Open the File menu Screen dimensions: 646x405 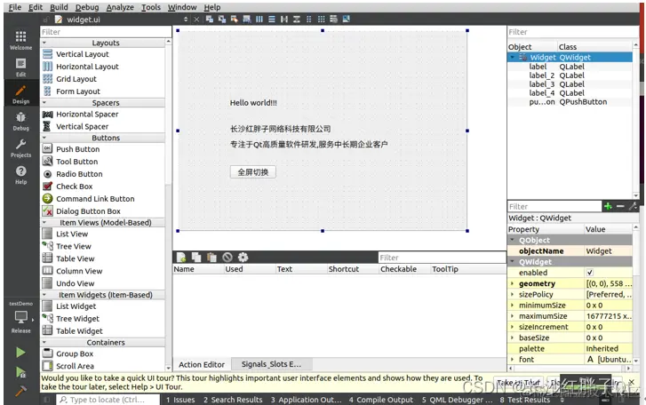pyautogui.click(x=15, y=7)
